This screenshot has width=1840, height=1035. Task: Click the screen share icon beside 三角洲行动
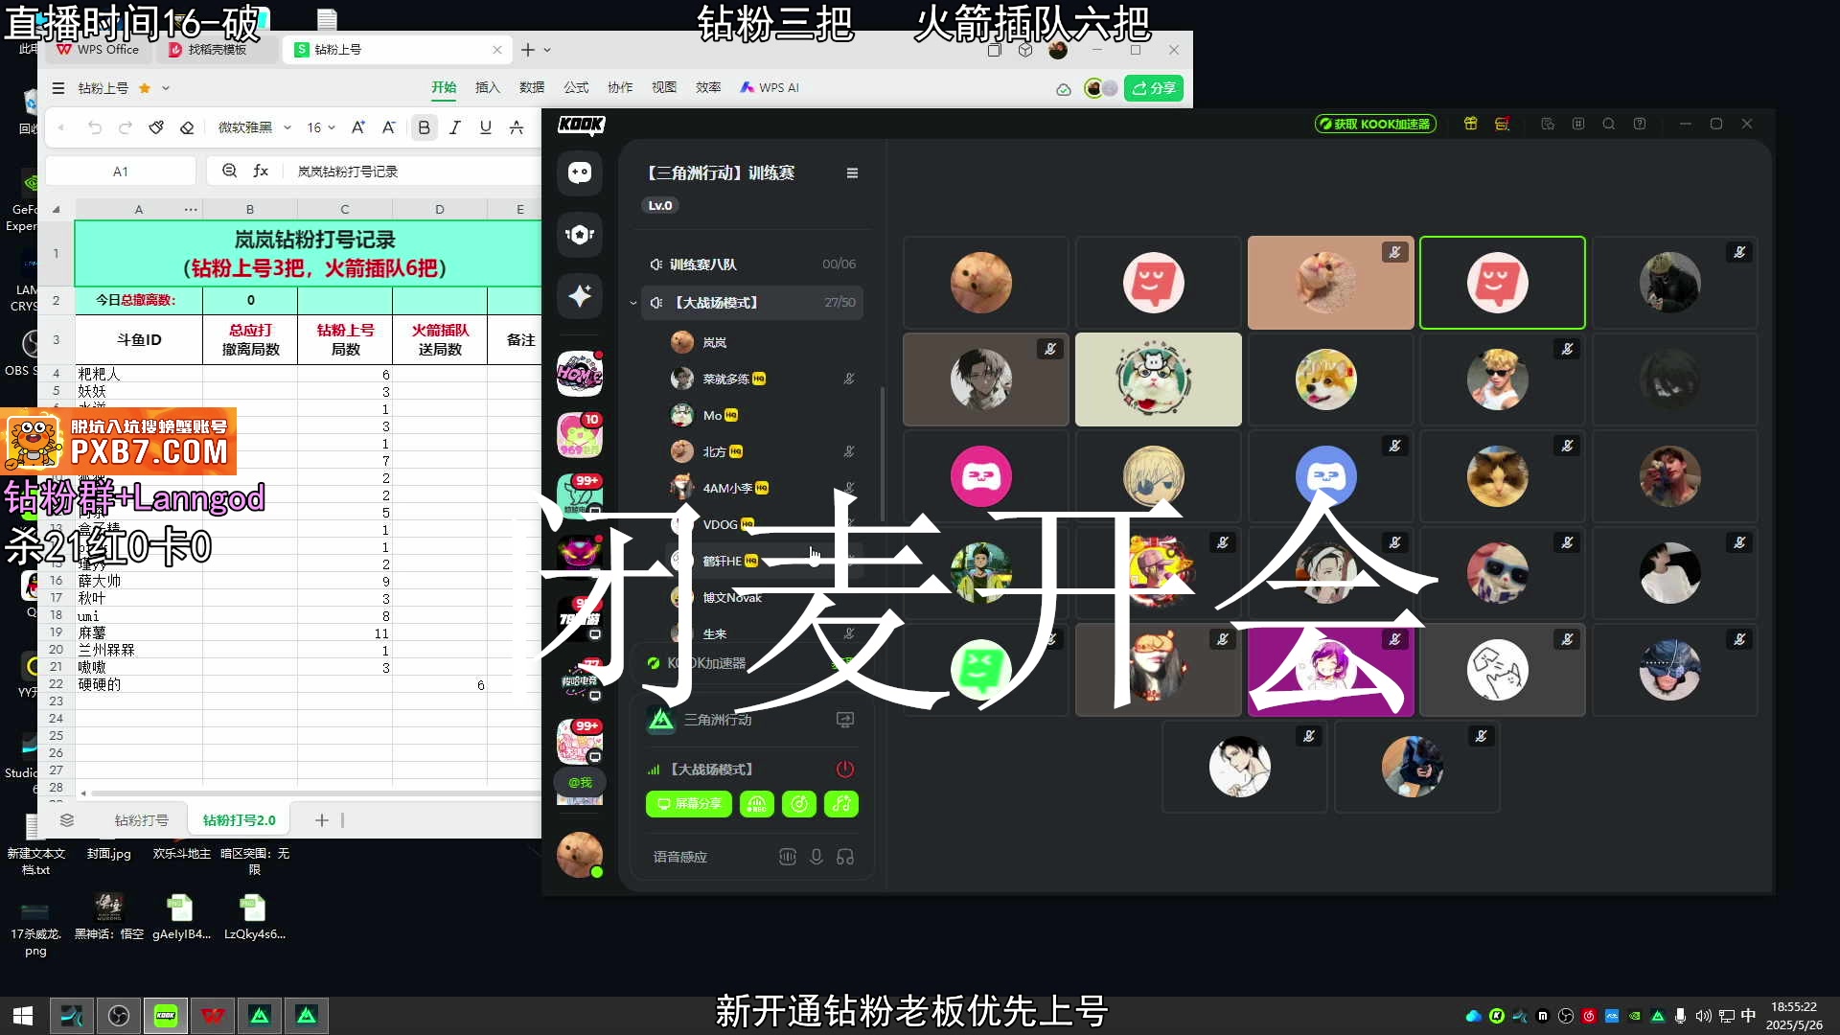pyautogui.click(x=845, y=720)
